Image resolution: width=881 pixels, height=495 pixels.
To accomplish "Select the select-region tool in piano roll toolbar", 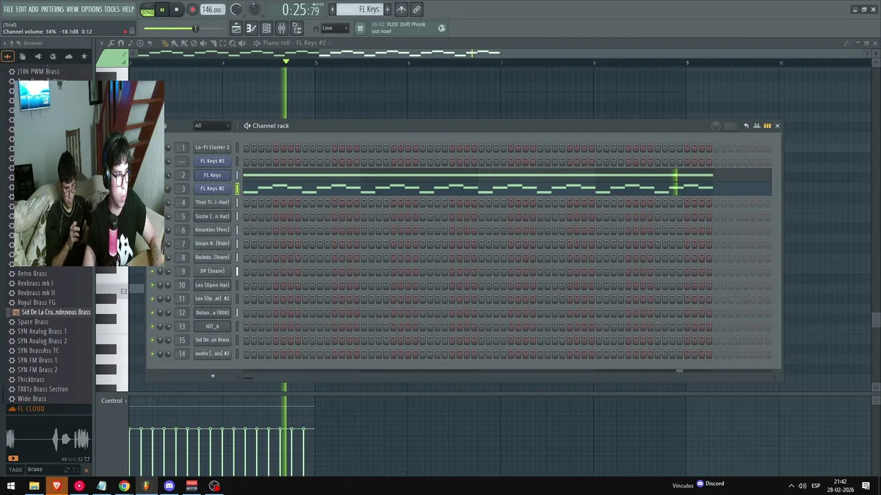I will click(x=222, y=43).
